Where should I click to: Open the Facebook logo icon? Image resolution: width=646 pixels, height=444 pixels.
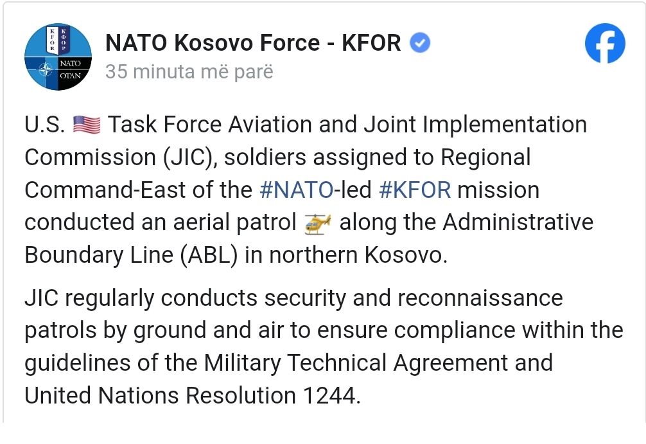[605, 43]
